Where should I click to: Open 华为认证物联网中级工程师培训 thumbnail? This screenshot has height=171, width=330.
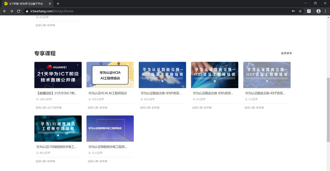click(110, 129)
